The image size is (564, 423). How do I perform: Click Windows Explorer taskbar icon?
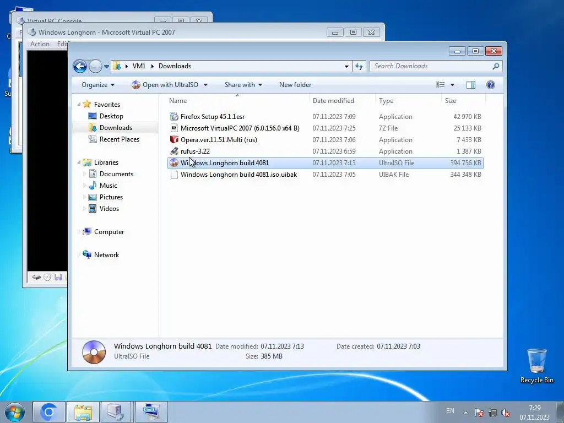[x=83, y=412]
